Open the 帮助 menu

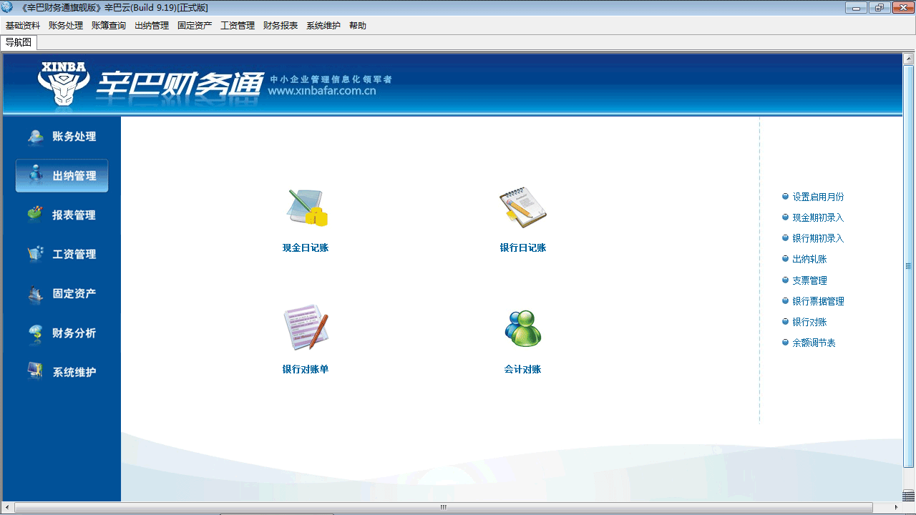point(358,26)
